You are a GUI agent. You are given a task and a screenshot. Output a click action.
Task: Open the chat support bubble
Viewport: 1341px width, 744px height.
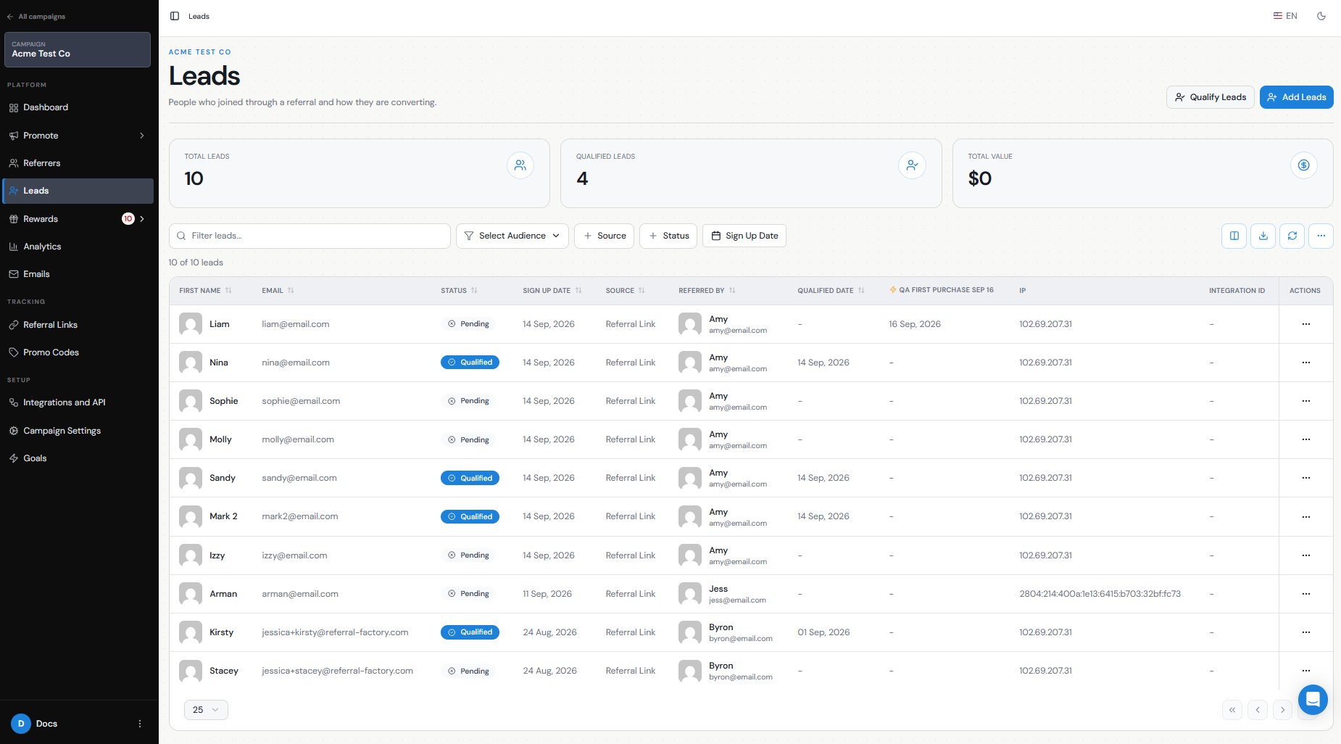point(1313,700)
